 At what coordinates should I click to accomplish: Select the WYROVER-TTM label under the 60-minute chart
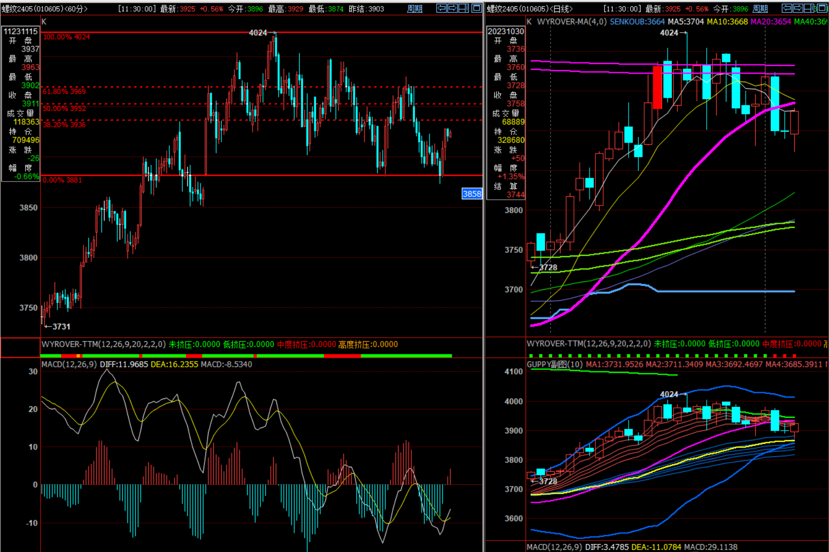104,344
